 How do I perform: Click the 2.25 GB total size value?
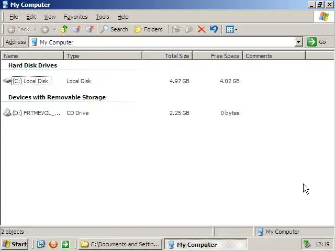point(179,113)
